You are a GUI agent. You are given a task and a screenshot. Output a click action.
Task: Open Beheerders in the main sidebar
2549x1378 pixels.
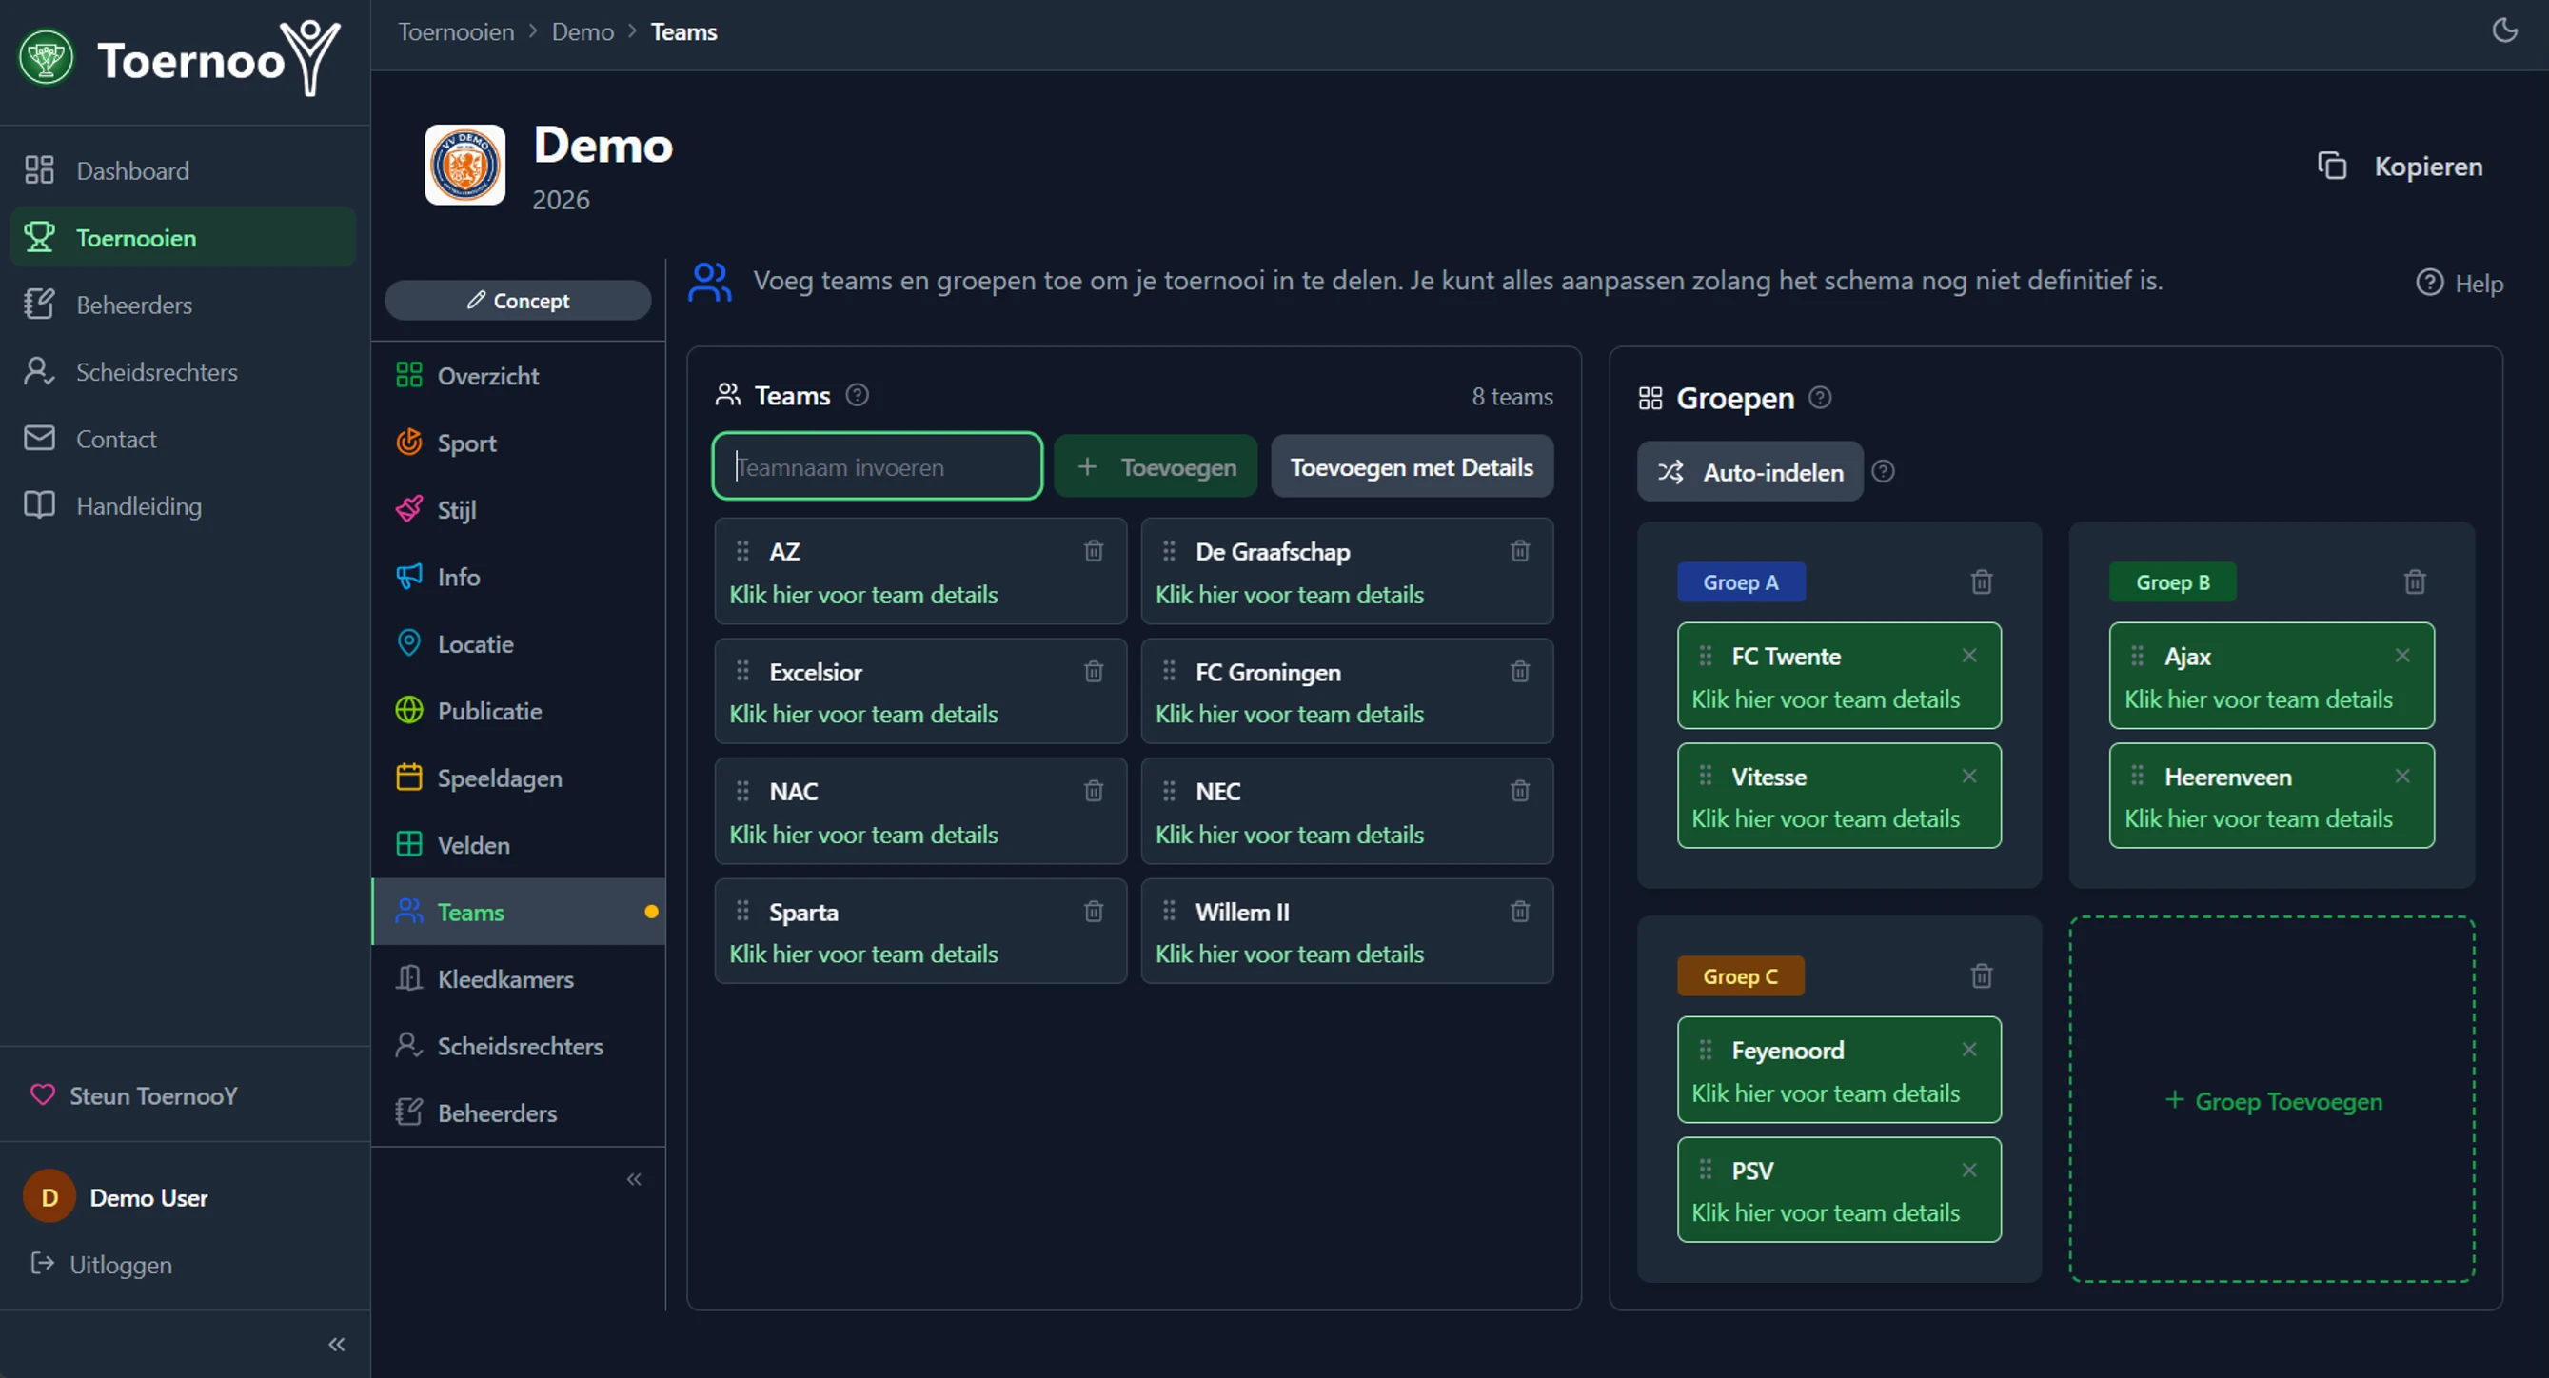tap(183, 305)
